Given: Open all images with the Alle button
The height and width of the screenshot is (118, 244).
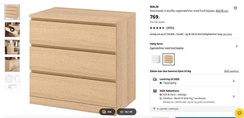Looking at the screenshot, I should tap(107, 112).
